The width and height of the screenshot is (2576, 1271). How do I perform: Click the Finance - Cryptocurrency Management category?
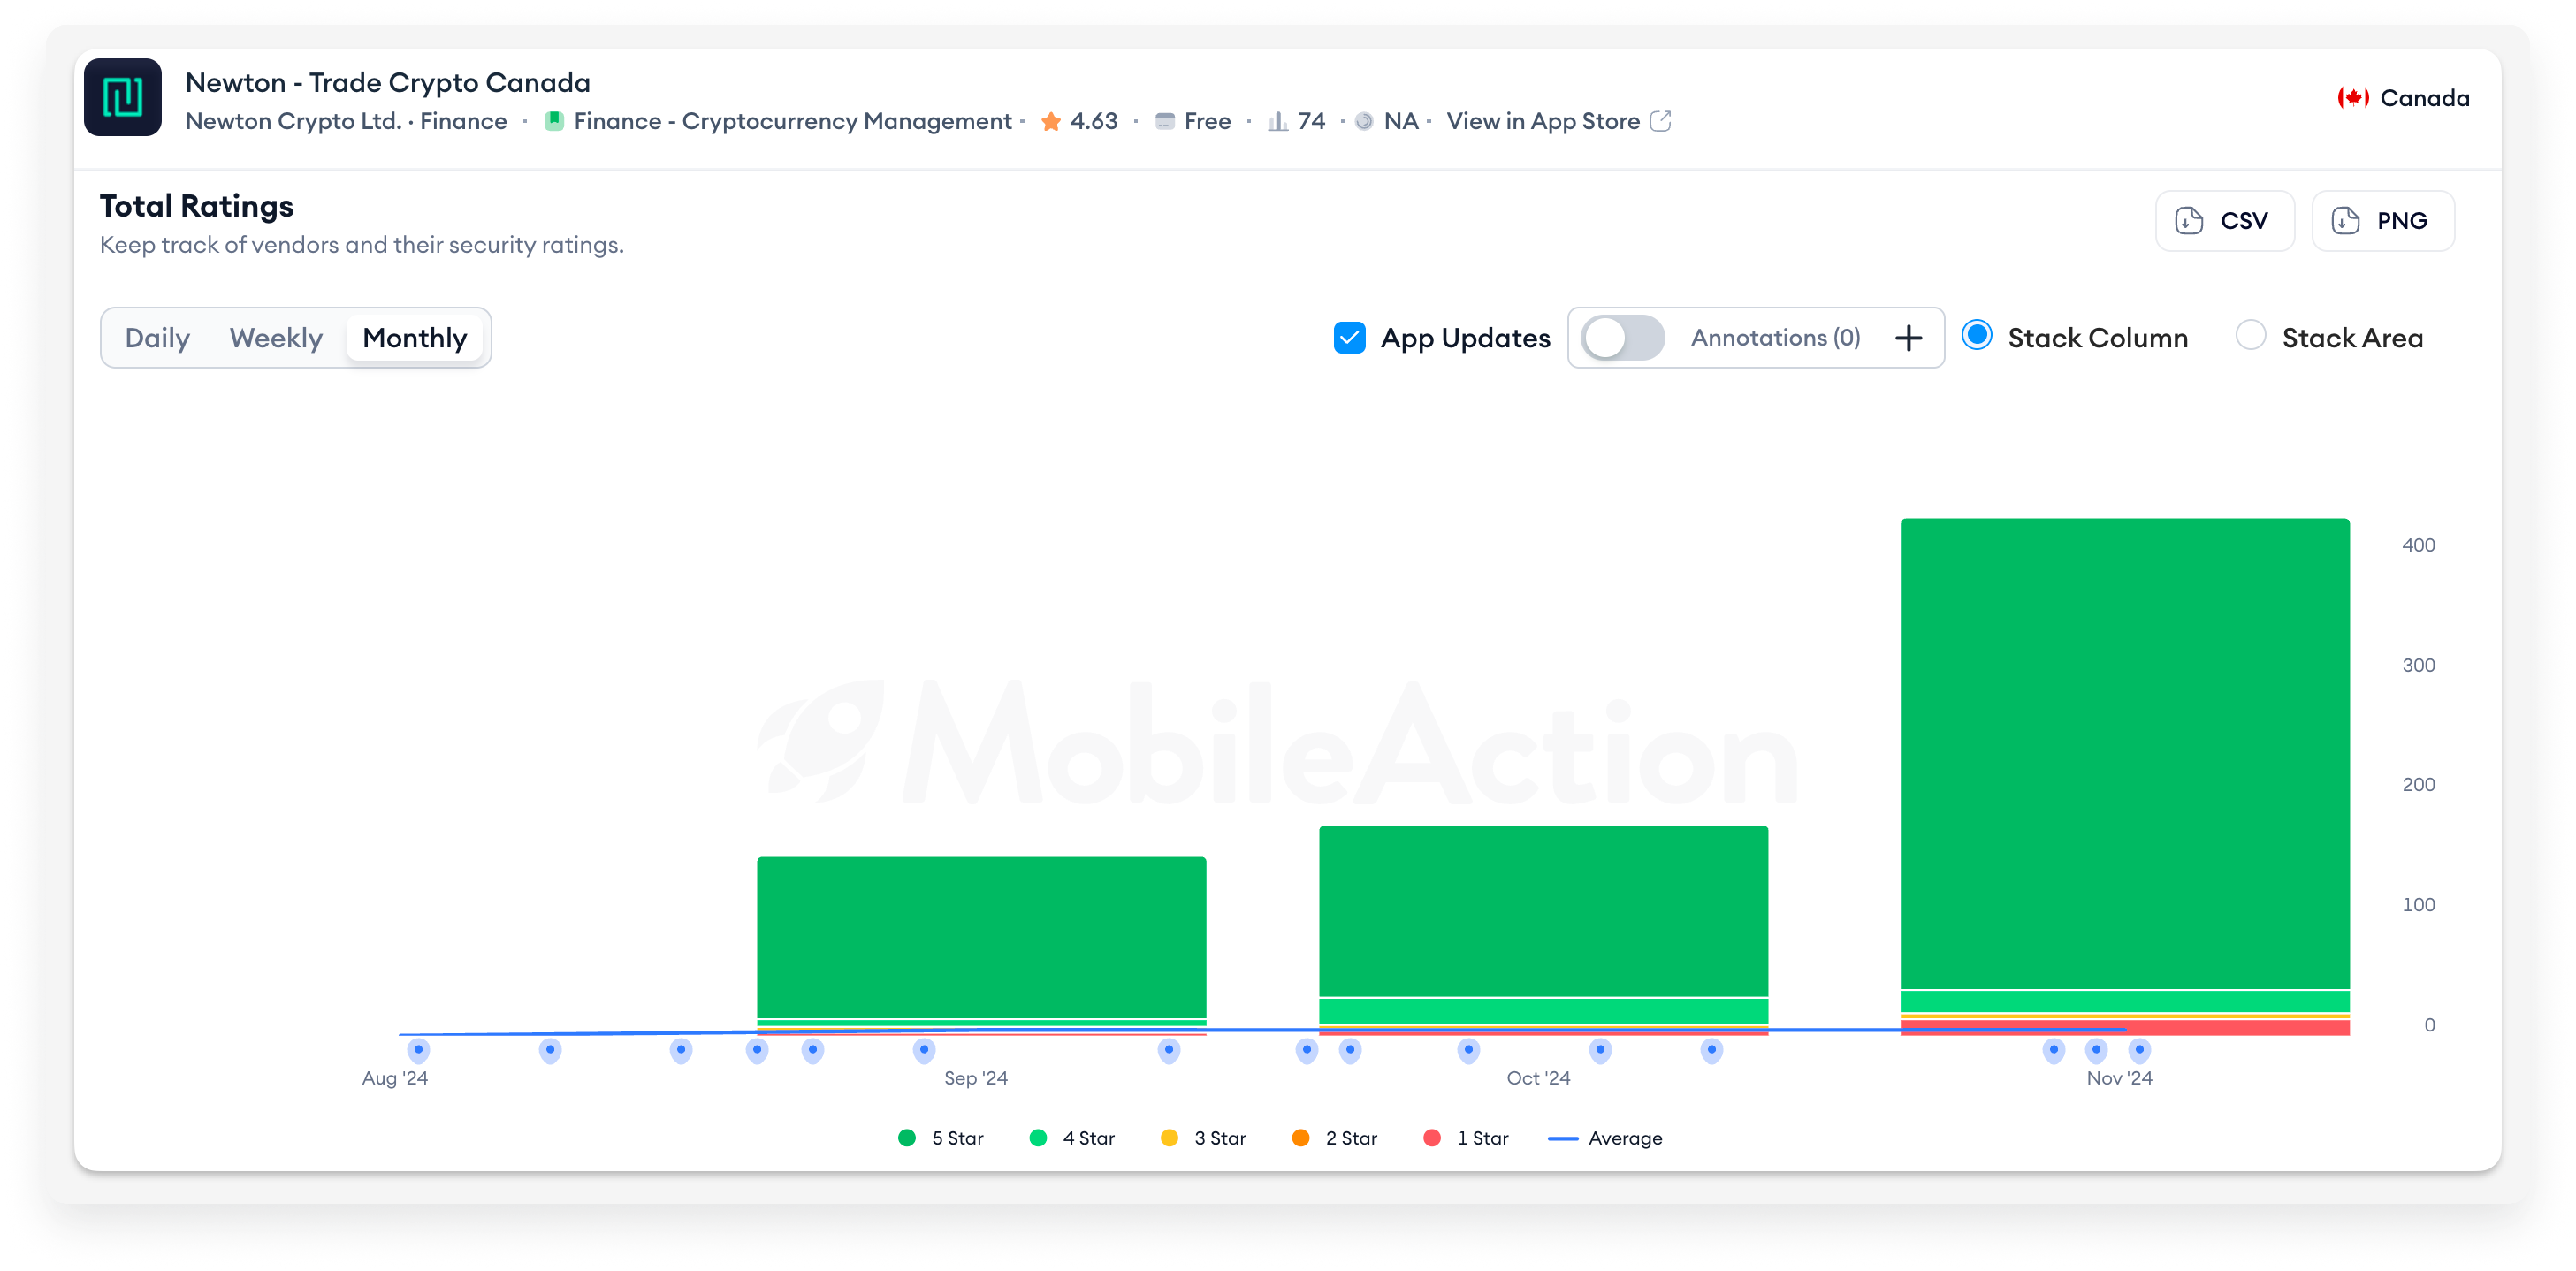pyautogui.click(x=792, y=121)
